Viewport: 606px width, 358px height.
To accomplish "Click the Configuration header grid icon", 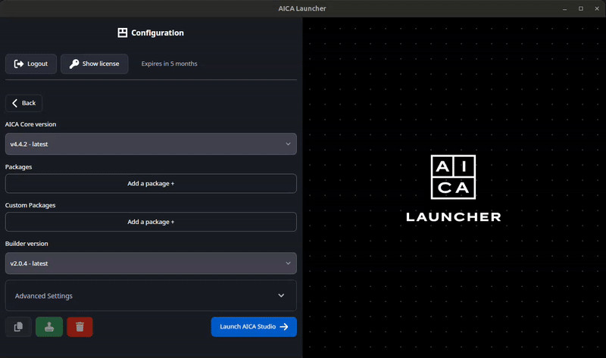I will pyautogui.click(x=123, y=33).
